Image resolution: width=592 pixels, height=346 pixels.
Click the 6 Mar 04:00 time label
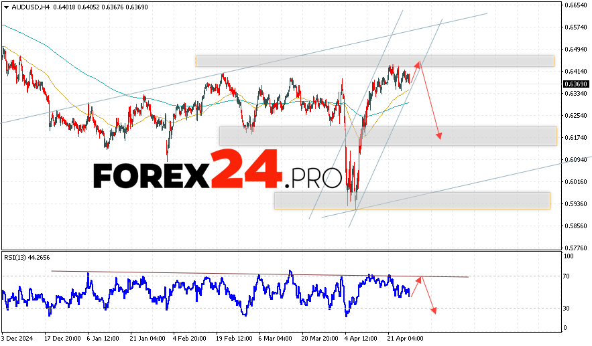[x=276, y=339]
